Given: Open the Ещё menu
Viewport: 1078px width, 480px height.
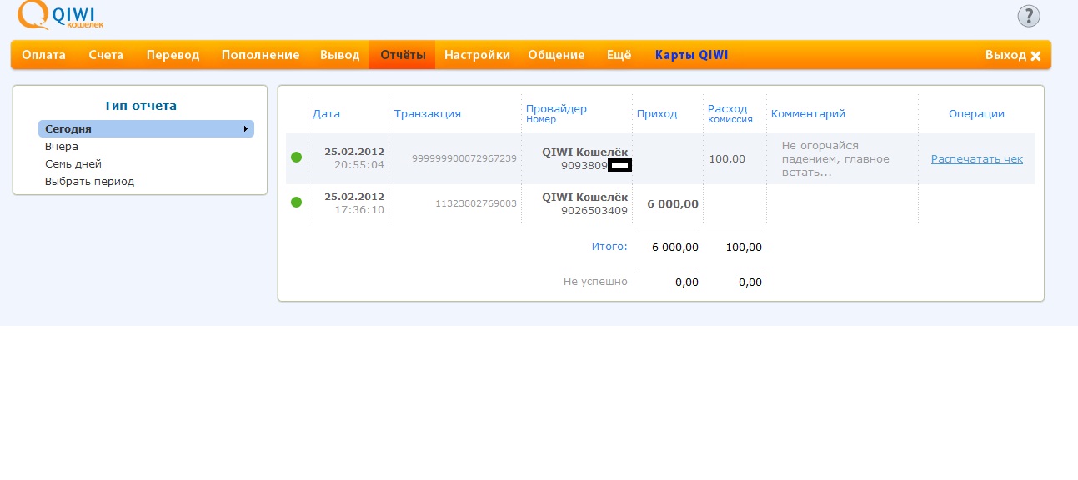Looking at the screenshot, I should click(619, 55).
